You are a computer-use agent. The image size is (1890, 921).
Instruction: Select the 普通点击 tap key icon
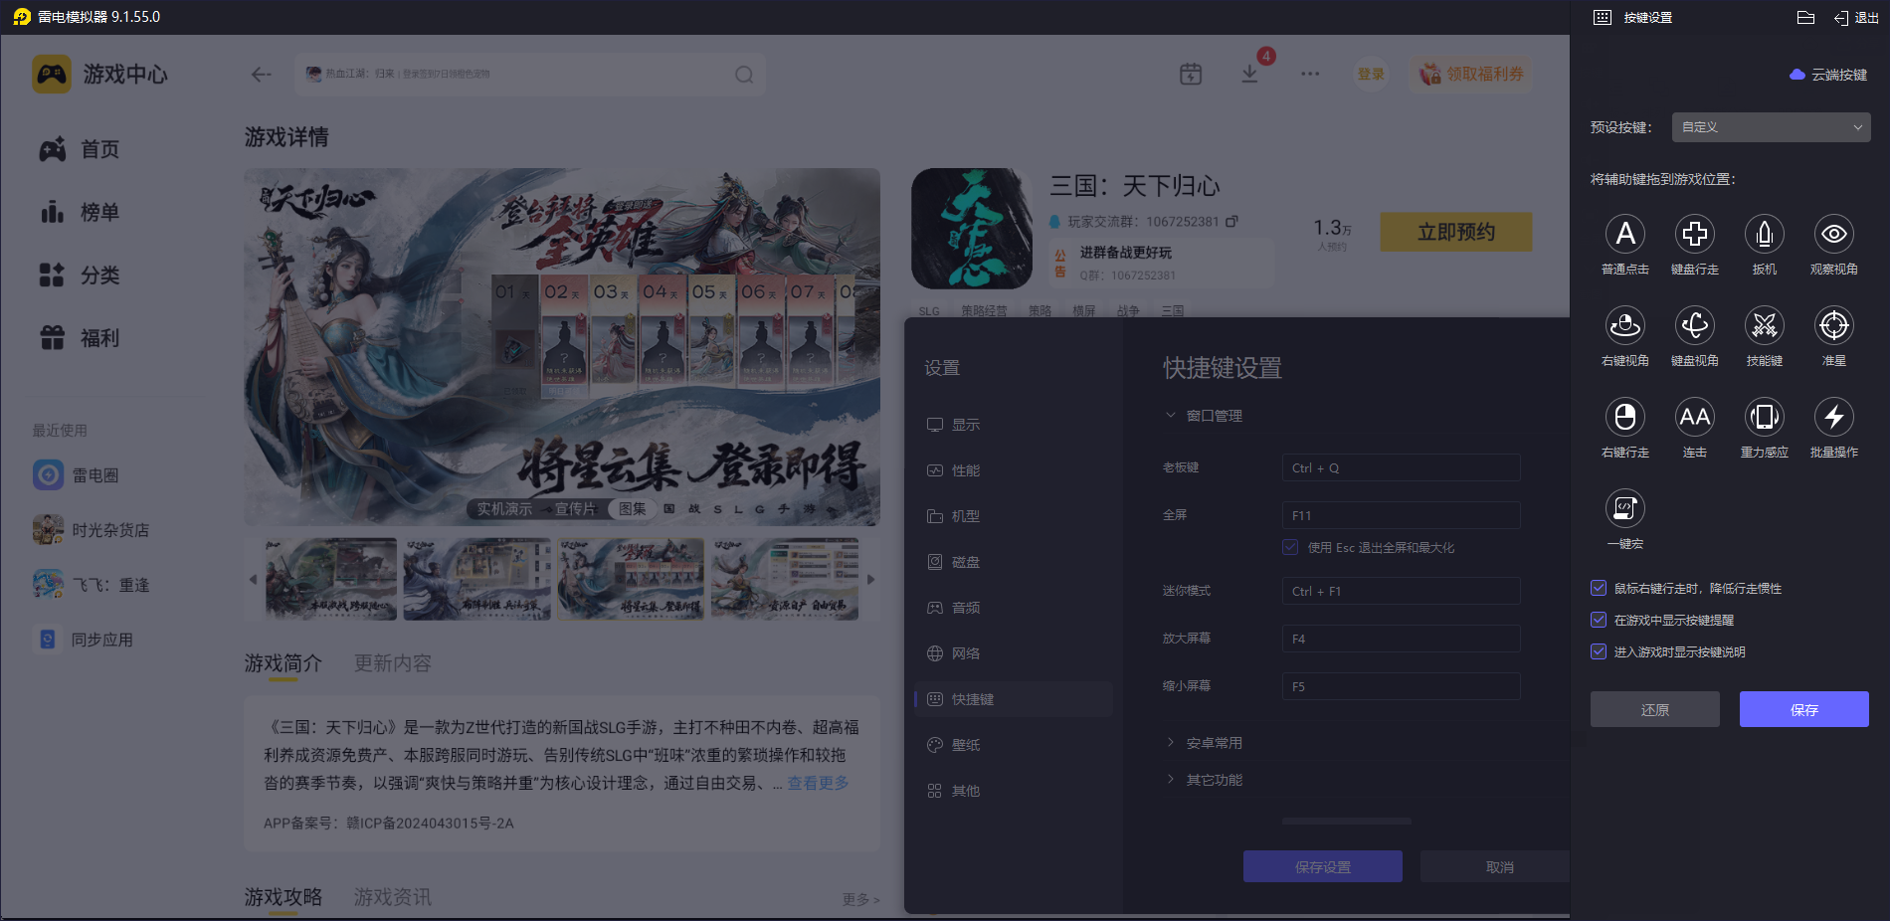coord(1624,235)
